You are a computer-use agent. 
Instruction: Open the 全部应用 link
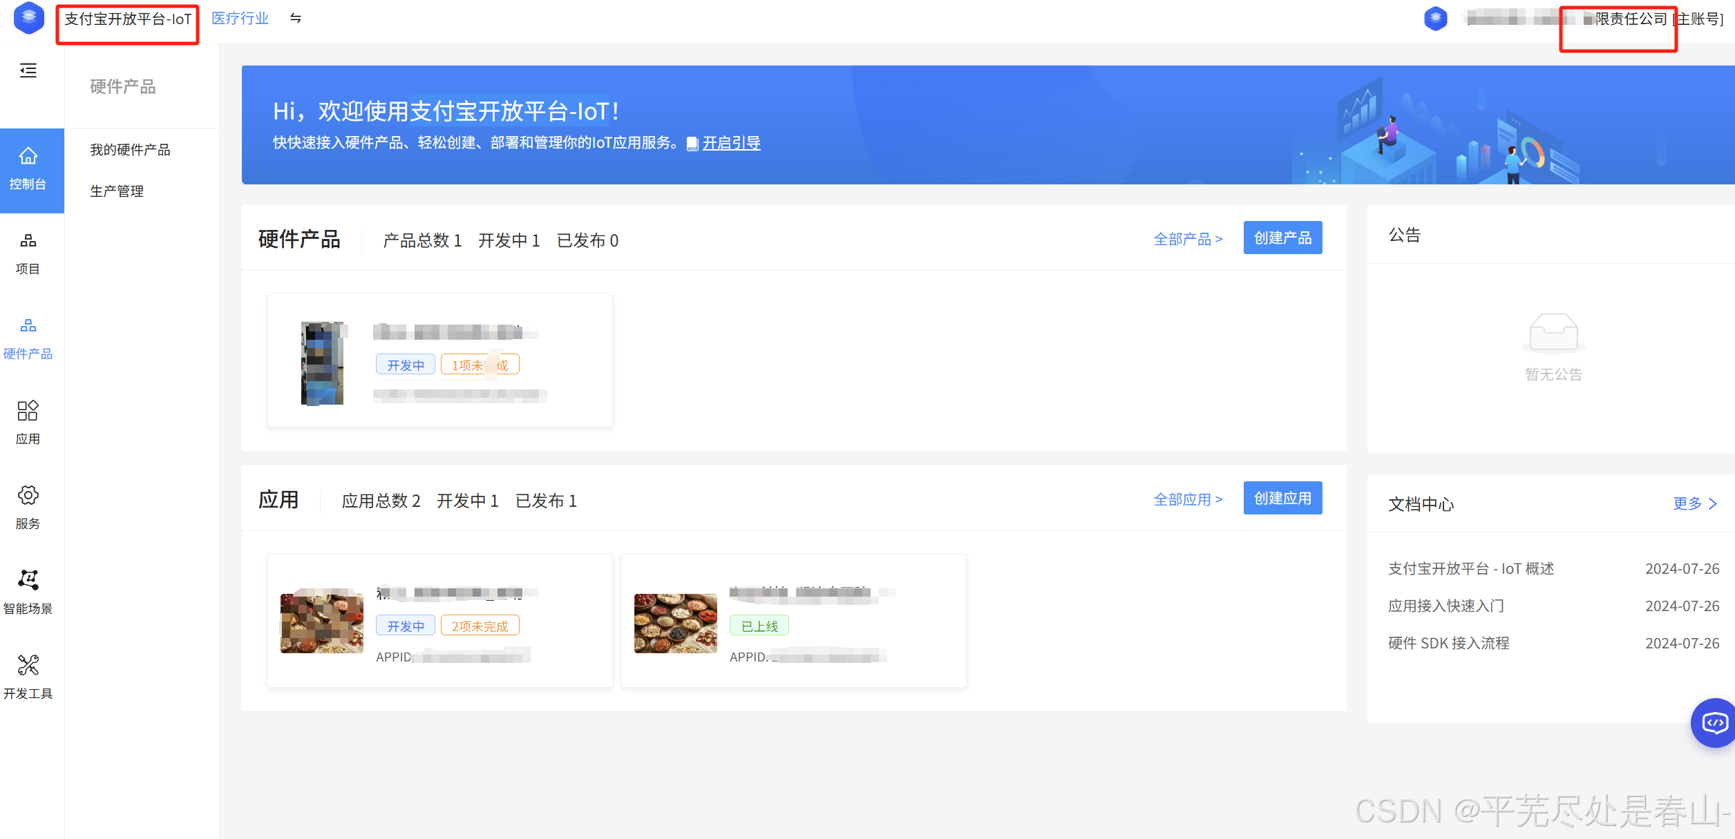tap(1188, 499)
